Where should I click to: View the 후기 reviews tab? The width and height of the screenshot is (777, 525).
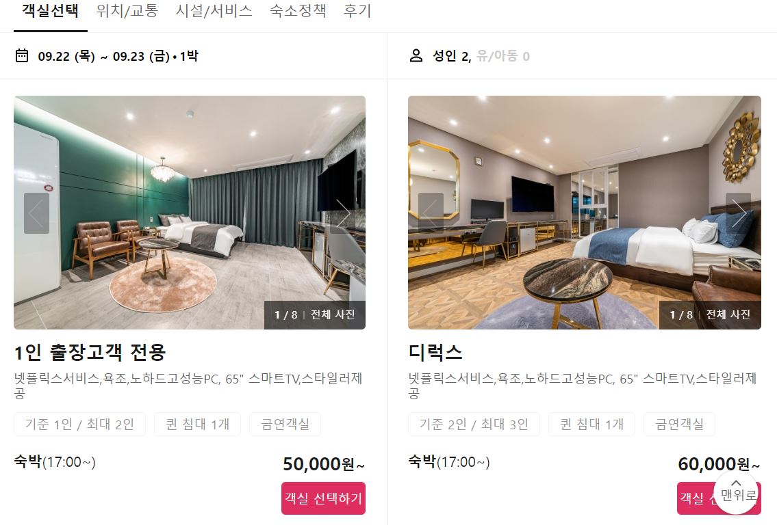[x=357, y=11]
